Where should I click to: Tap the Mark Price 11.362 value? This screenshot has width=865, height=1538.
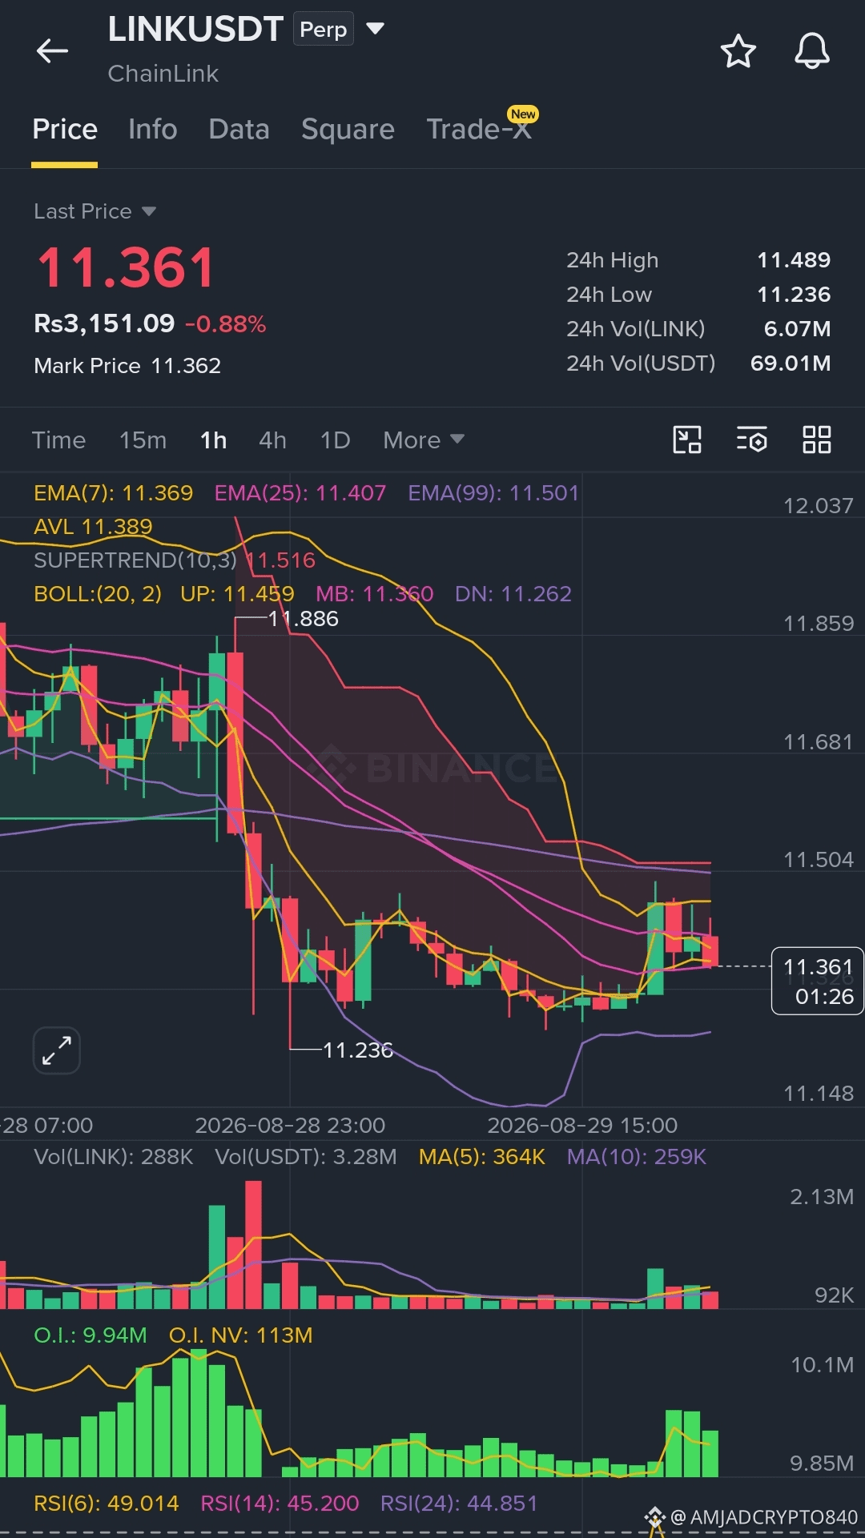(186, 365)
